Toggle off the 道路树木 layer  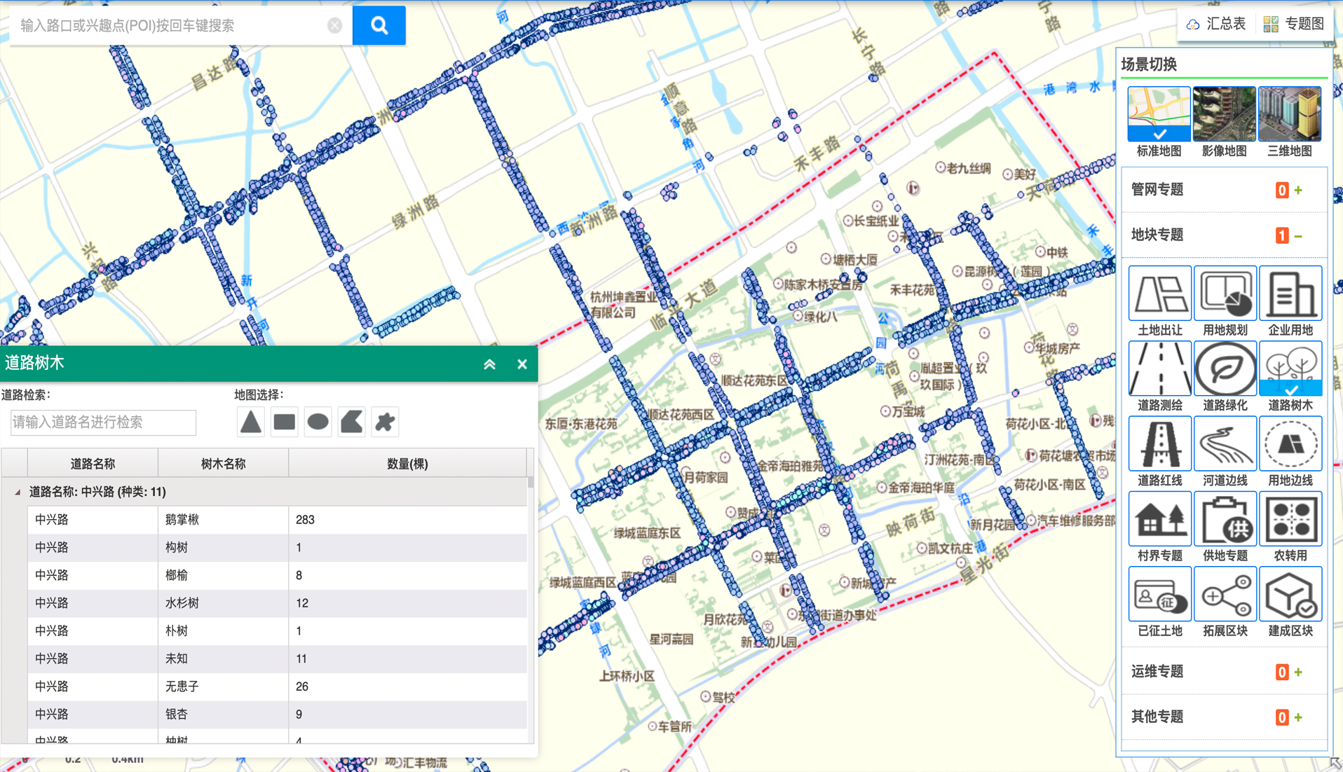(1290, 369)
